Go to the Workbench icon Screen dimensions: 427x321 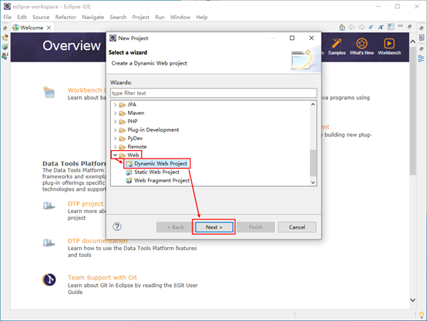click(x=389, y=44)
